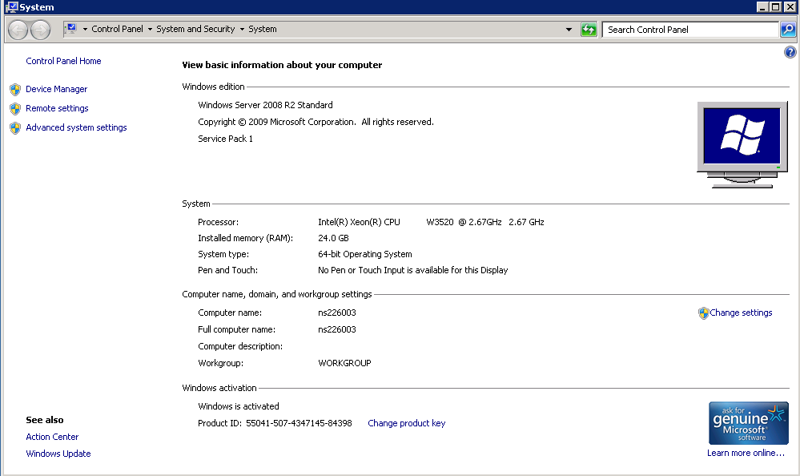Select Control Panel in the breadcrumb
The image size is (800, 476).
(x=118, y=29)
